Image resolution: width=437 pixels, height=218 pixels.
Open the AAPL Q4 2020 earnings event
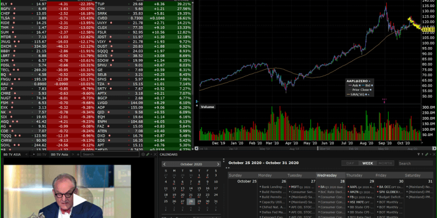tap(361, 187)
